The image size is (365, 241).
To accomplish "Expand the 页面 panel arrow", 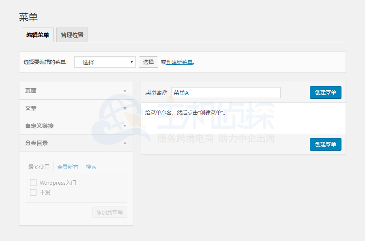I will (125, 91).
